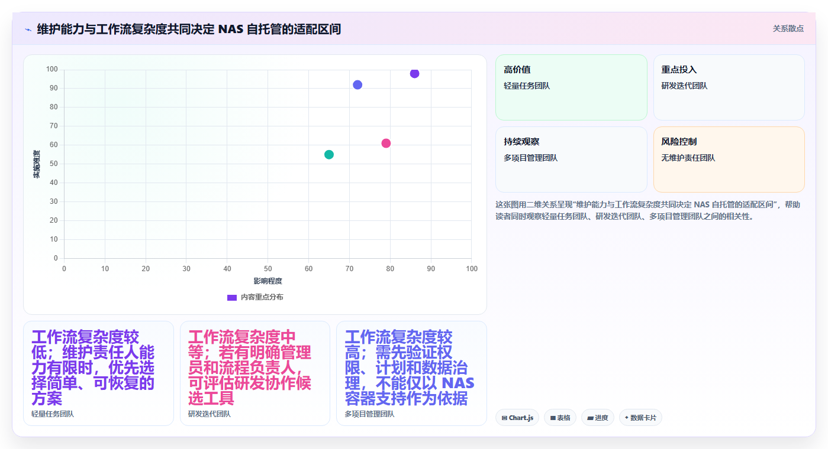Click 研发迭代团队 in the 重点投入 card
This screenshot has width=828, height=449.
coord(684,86)
